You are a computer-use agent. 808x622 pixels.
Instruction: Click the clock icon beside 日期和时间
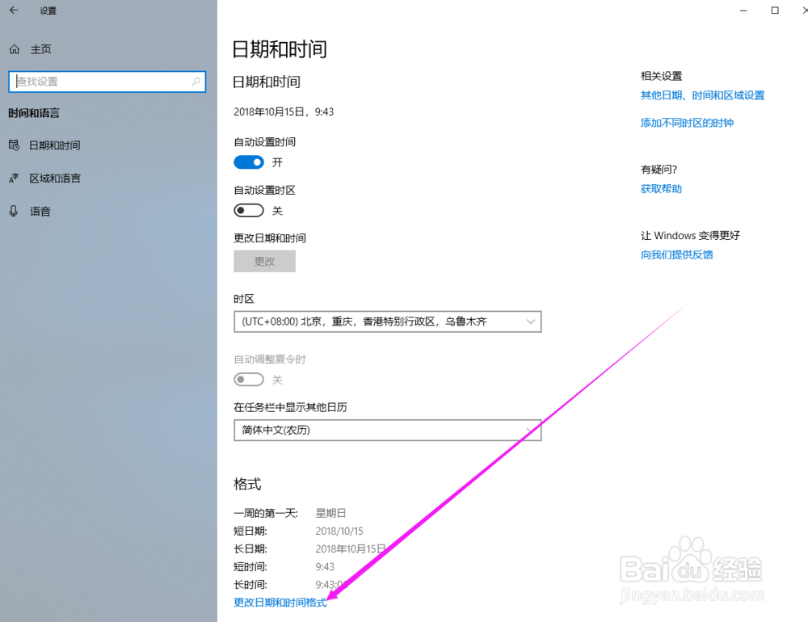point(14,145)
